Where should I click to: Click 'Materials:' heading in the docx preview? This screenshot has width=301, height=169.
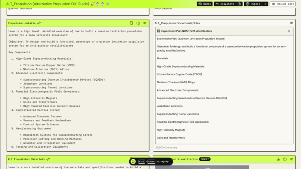pos(162,58)
